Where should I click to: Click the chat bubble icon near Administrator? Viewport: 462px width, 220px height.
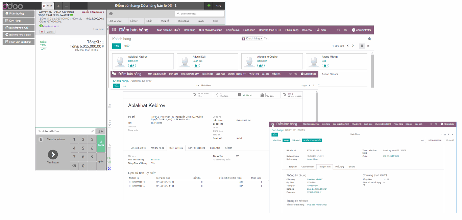(x=345, y=30)
